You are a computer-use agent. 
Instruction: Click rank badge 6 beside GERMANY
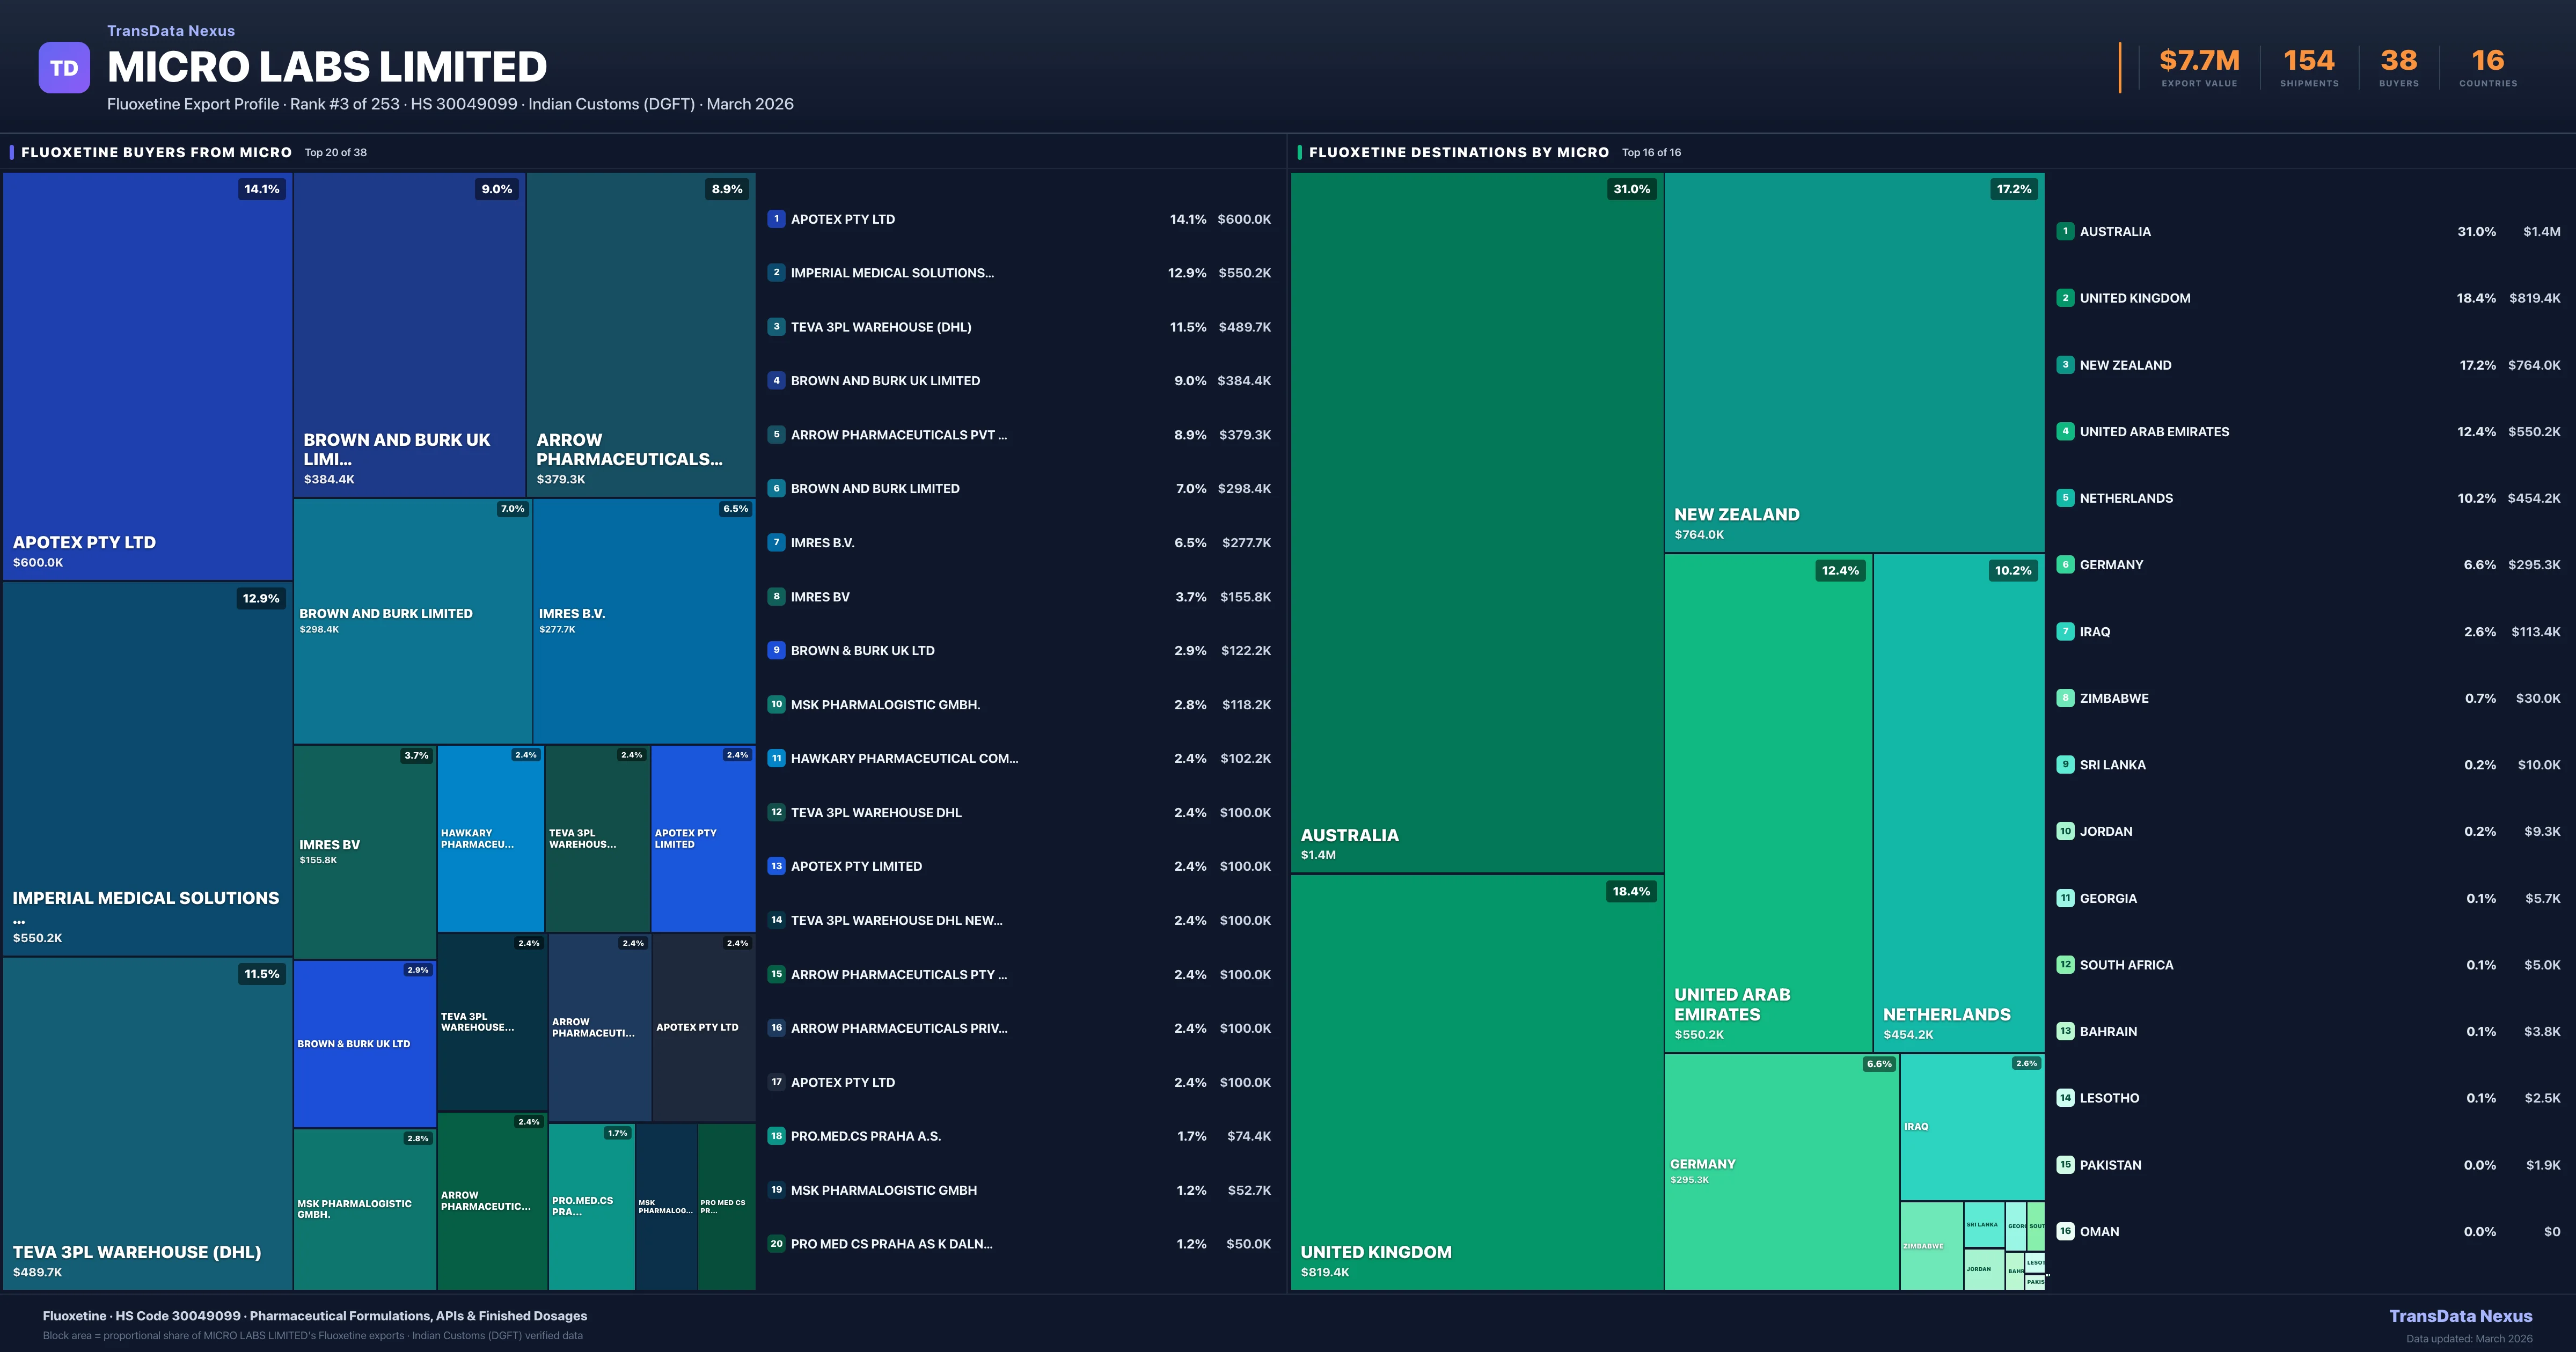[x=2065, y=564]
